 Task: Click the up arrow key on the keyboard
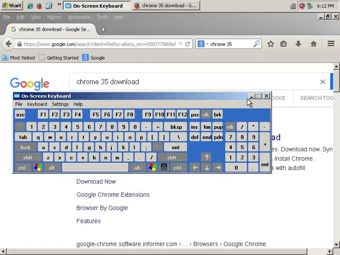point(207,157)
